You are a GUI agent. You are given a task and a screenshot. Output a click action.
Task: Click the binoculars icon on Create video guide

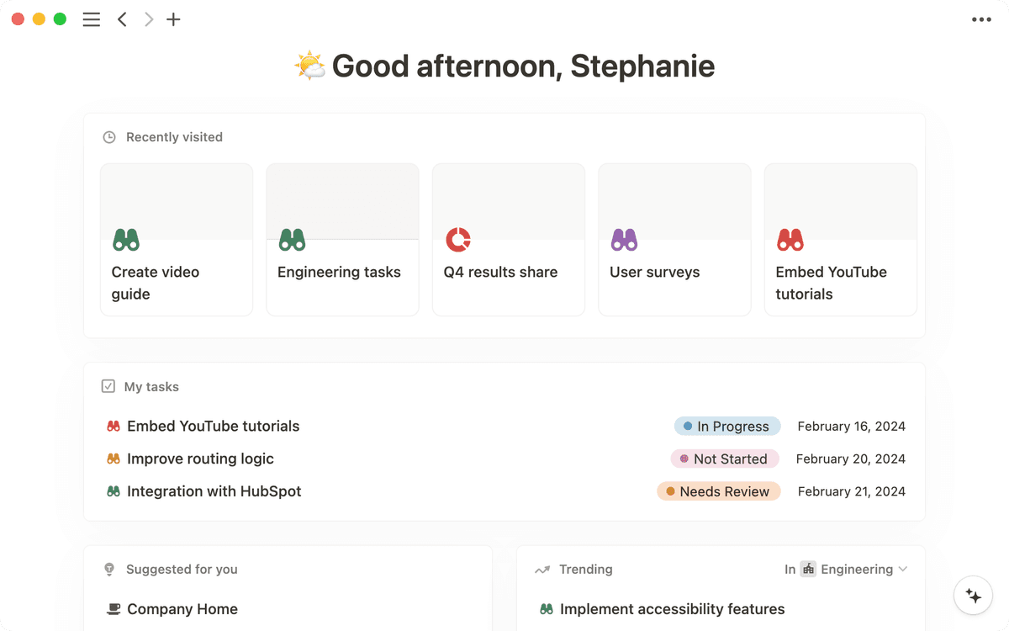pyautogui.click(x=126, y=240)
